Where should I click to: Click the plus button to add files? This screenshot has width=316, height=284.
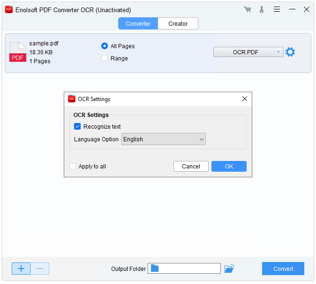tap(21, 269)
